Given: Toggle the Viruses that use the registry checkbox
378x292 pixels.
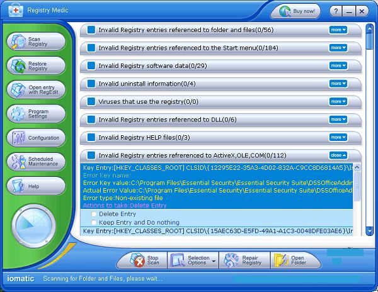Looking at the screenshot, I should click(x=91, y=101).
